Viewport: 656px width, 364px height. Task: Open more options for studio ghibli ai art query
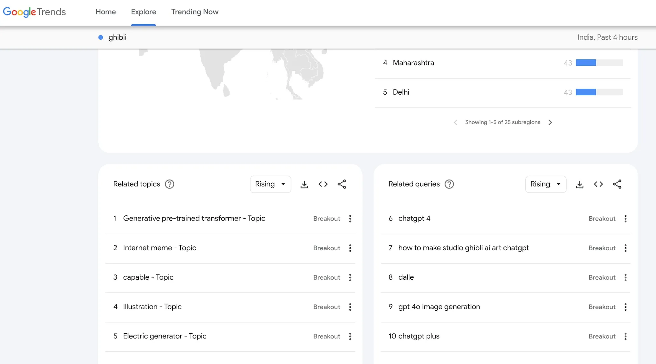[626, 248]
